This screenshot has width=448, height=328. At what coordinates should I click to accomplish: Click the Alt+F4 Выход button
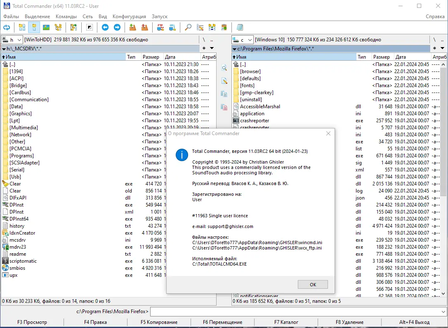[414, 322]
